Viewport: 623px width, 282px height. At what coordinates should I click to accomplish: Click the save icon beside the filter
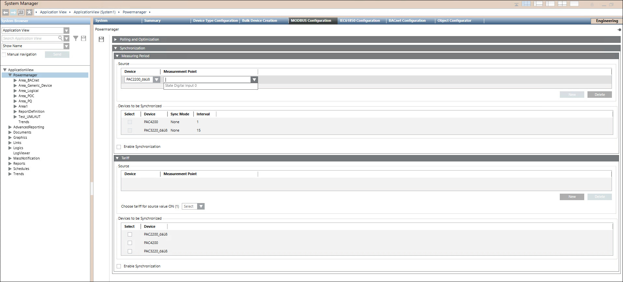tap(83, 38)
